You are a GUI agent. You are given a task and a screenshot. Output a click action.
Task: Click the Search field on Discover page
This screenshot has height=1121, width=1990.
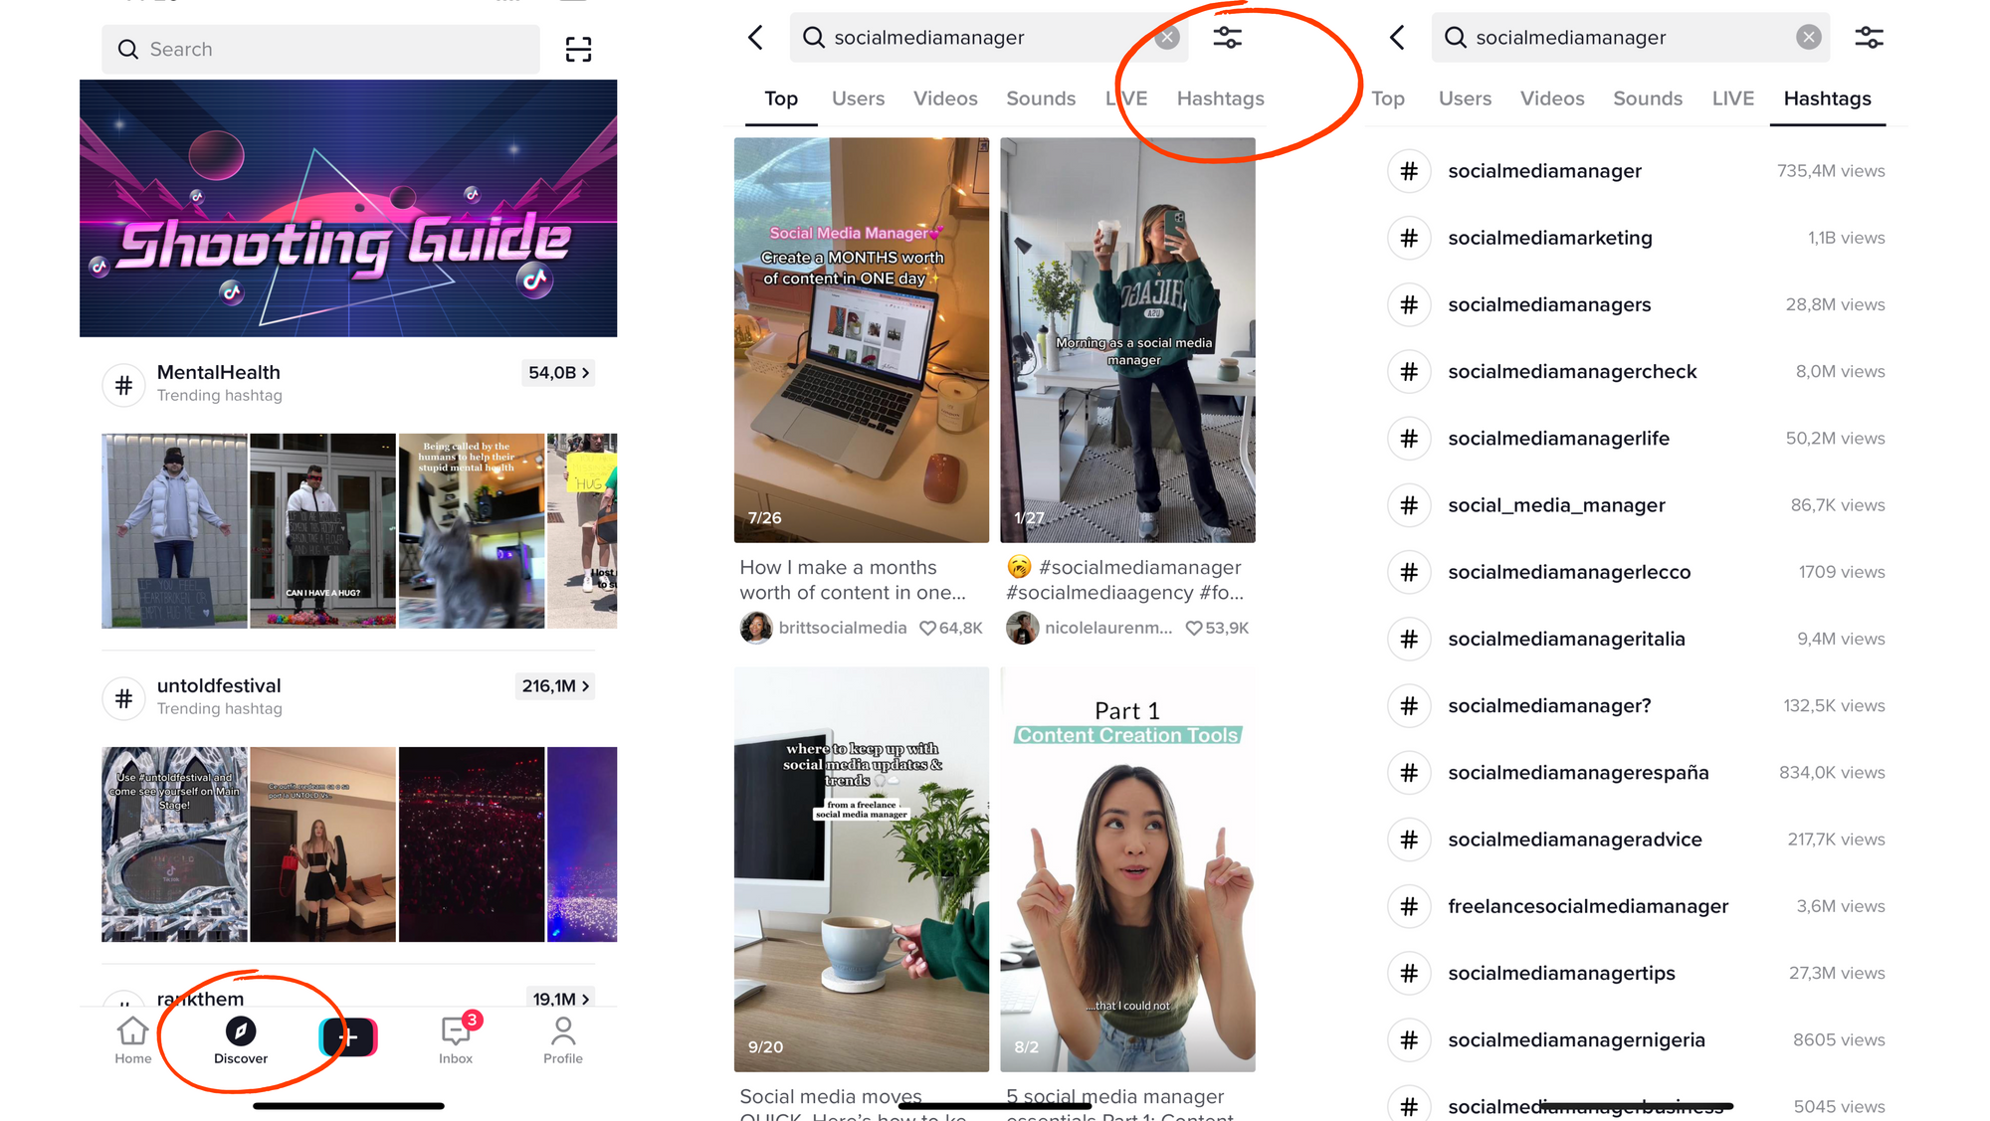click(x=320, y=50)
